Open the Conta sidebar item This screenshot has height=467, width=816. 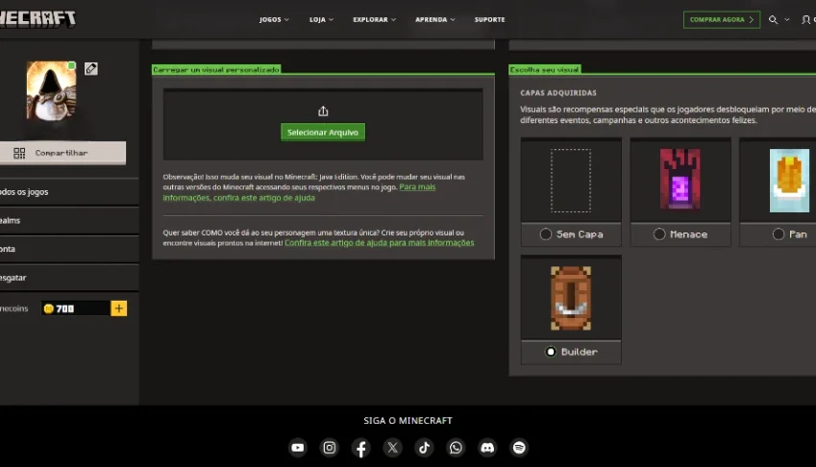point(69,249)
